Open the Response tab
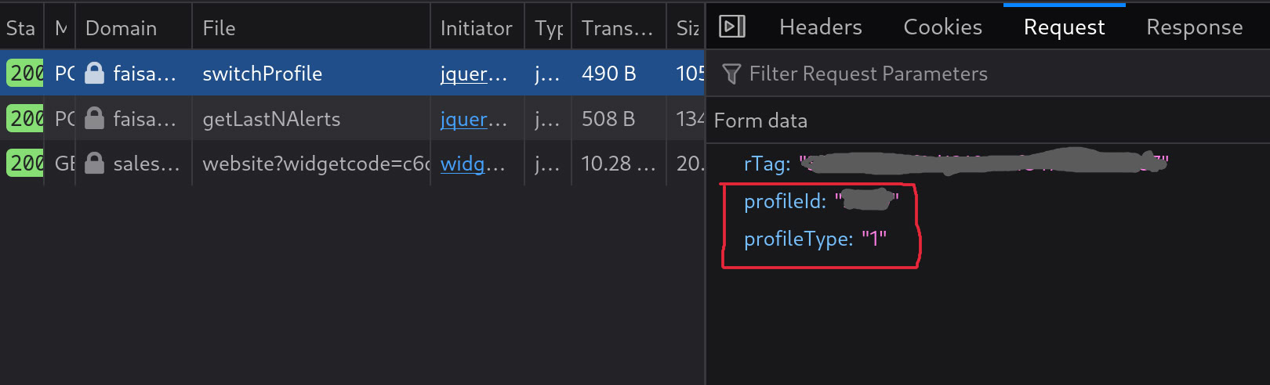Viewport: 1270px width, 385px height. [x=1194, y=27]
